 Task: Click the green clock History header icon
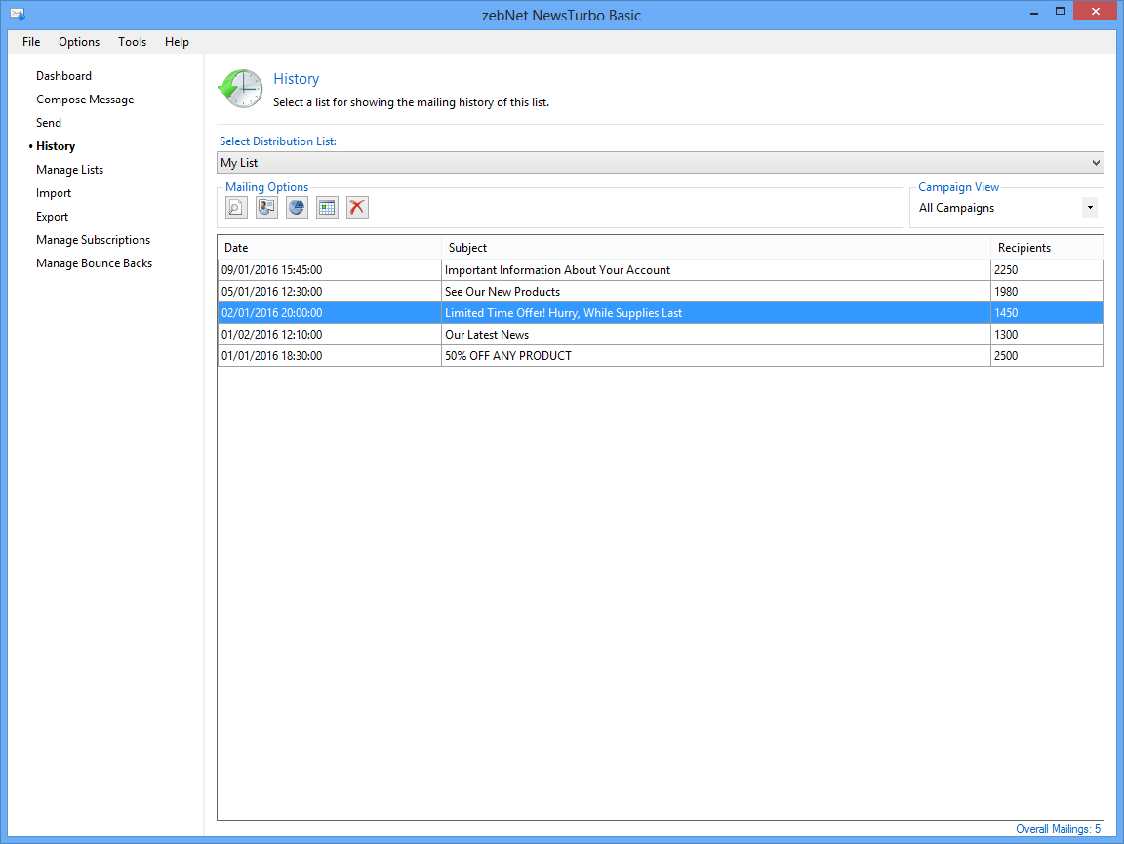[x=240, y=89]
